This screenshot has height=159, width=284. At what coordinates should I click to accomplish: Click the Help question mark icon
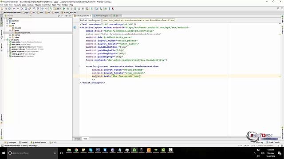click(109, 8)
